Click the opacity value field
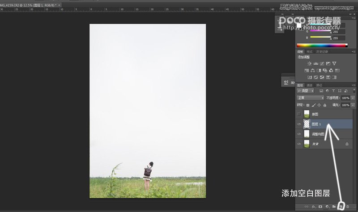Viewport: 358px width, 212px height. 345,98
